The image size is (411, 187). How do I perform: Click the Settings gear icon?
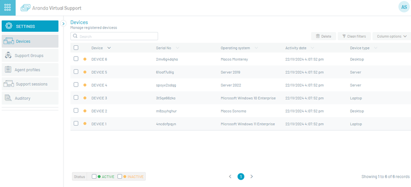coord(9,26)
